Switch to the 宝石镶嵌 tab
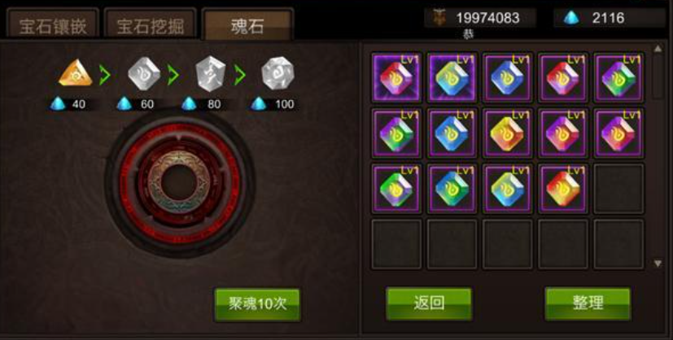This screenshot has height=340, width=673. pyautogui.click(x=53, y=25)
